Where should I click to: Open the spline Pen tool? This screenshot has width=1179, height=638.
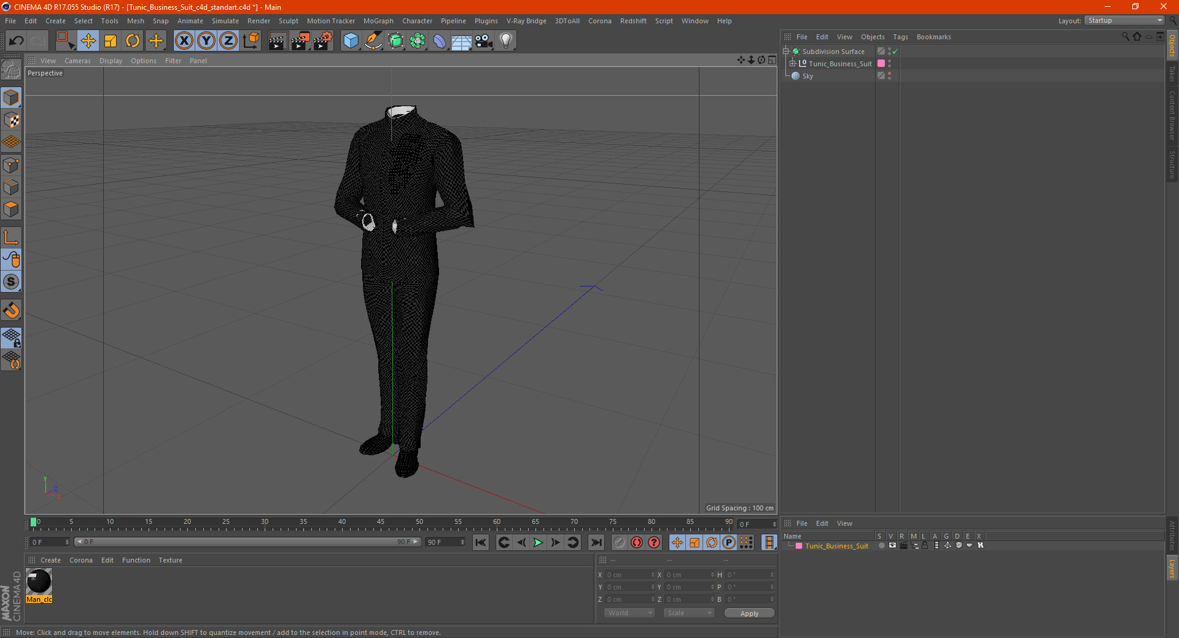tap(373, 41)
